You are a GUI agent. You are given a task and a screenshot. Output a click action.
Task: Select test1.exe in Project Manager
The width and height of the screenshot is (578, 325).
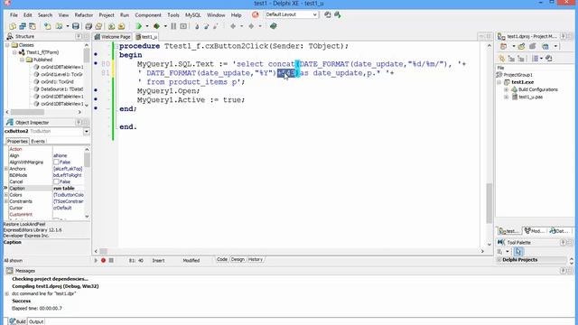click(522, 82)
